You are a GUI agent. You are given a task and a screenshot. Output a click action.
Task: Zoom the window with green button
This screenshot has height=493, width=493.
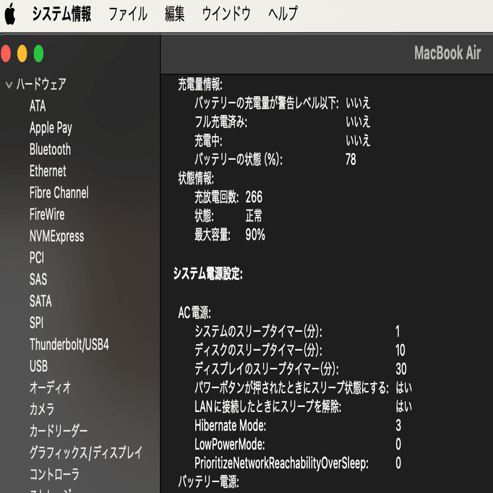coord(38,53)
